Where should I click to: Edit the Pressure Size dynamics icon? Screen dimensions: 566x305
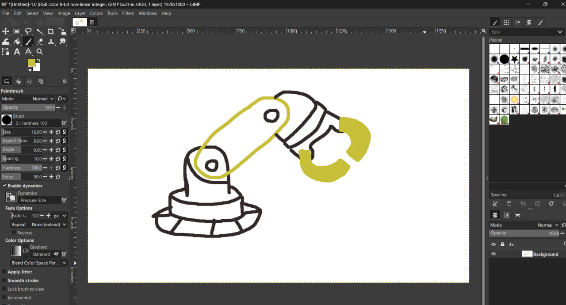point(64,200)
